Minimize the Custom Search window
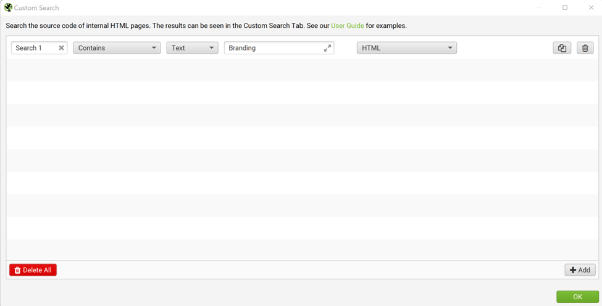The width and height of the screenshot is (602, 306). pyautogui.click(x=538, y=8)
